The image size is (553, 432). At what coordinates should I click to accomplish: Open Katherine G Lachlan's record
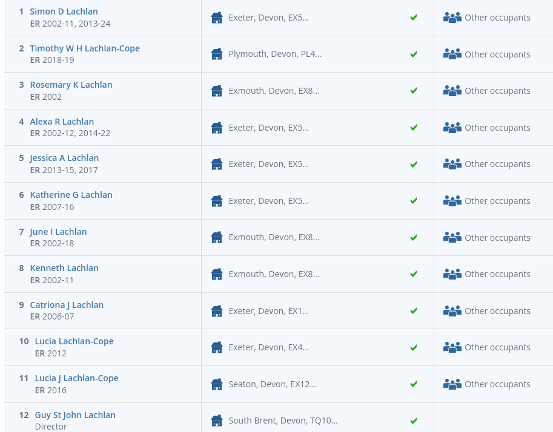(x=71, y=195)
